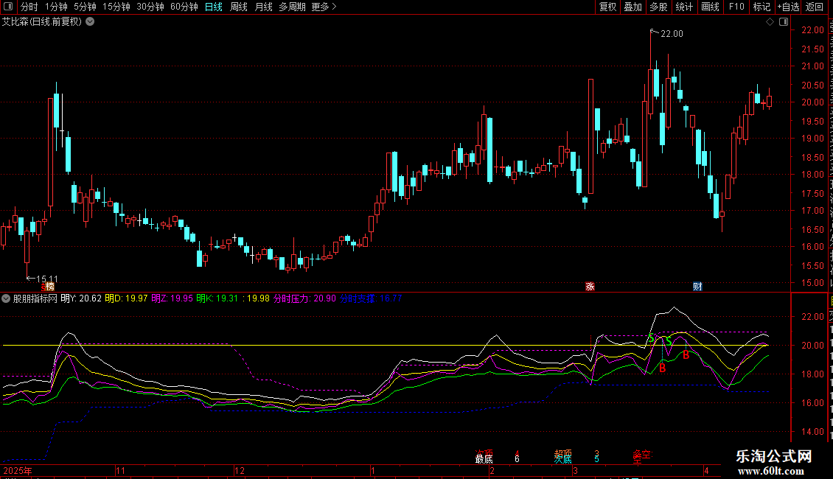Select the 15分钟 period
The width and height of the screenshot is (833, 479).
point(116,7)
